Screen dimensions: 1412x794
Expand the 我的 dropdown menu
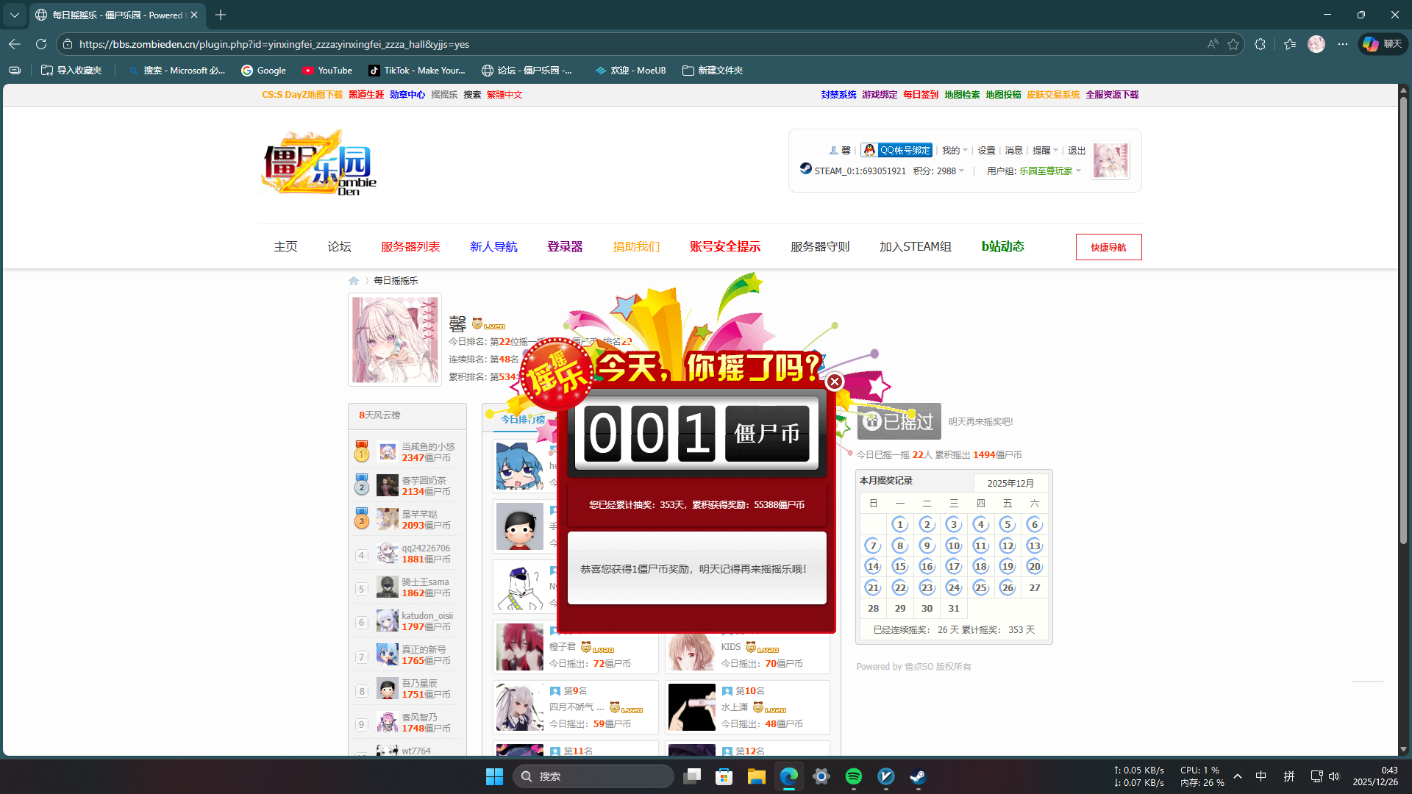click(955, 150)
